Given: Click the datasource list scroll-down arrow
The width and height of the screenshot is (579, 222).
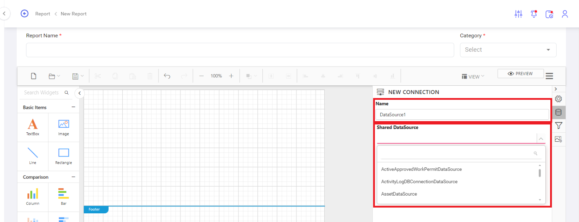Looking at the screenshot, I should (x=540, y=200).
